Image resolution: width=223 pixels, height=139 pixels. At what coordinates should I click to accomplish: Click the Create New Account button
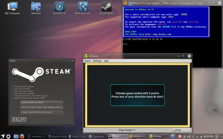click(x=41, y=103)
